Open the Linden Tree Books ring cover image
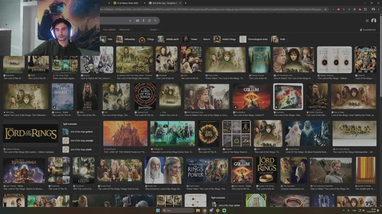Image resolution: width=382 pixels, height=214 pixels. coord(267,171)
